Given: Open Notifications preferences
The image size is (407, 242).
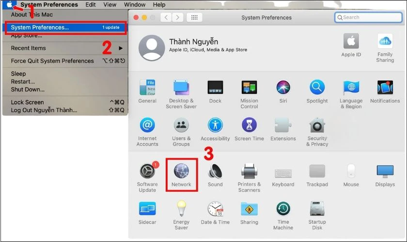Looking at the screenshot, I should point(385,91).
